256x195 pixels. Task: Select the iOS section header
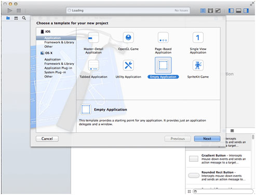click(46, 32)
